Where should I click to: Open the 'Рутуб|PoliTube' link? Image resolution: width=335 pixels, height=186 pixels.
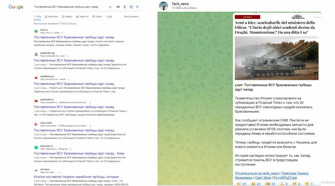click(x=285, y=178)
